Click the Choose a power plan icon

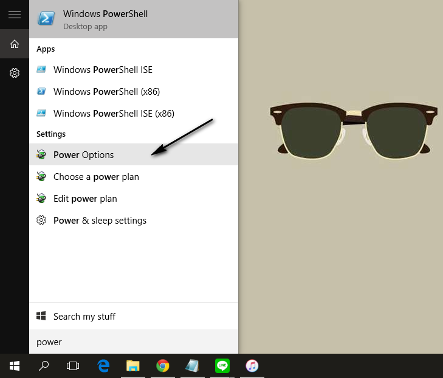click(x=41, y=176)
